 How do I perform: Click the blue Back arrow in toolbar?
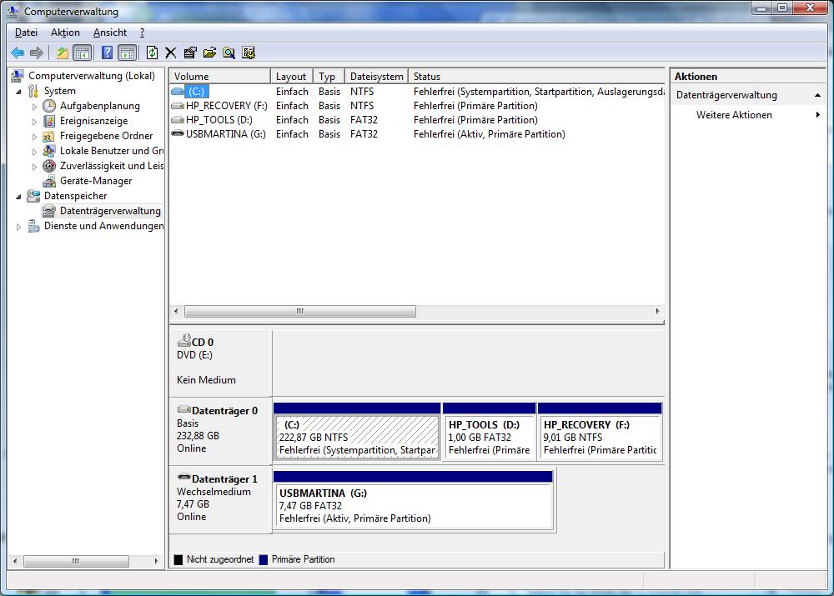point(18,53)
